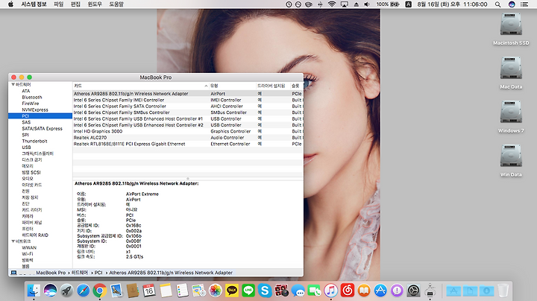The height and width of the screenshot is (301, 537).
Task: Collapse the 하드웨어 disclosure triangle
Action: 13,84
